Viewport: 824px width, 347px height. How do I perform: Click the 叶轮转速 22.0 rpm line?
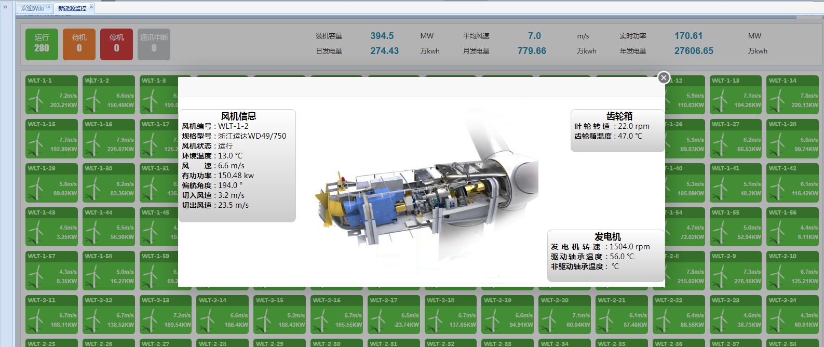pyautogui.click(x=612, y=126)
